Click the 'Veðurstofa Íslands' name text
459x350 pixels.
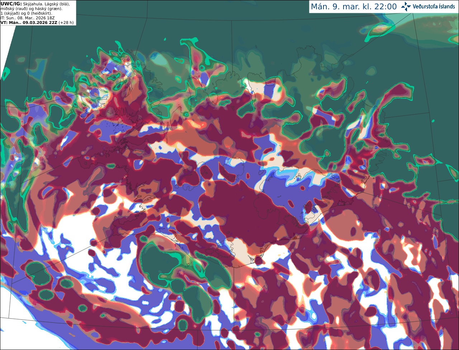[434, 6]
